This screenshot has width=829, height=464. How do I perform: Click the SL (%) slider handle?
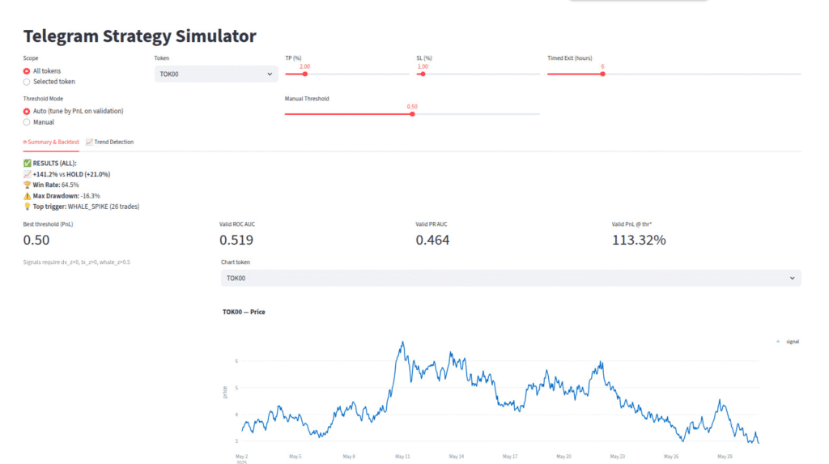coord(423,74)
